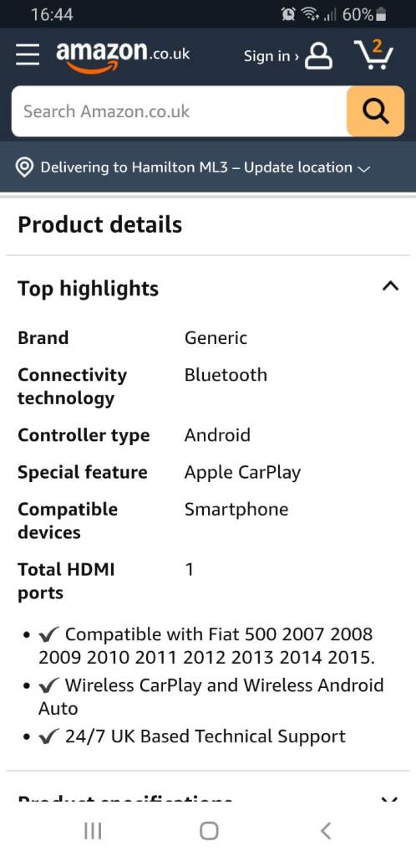Tap the Product details heading
Image resolution: width=416 pixels, height=857 pixels.
click(x=99, y=224)
